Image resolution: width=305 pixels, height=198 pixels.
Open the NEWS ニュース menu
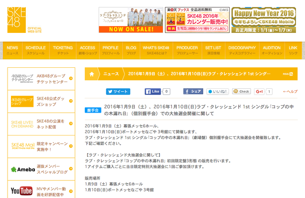tap(12, 50)
